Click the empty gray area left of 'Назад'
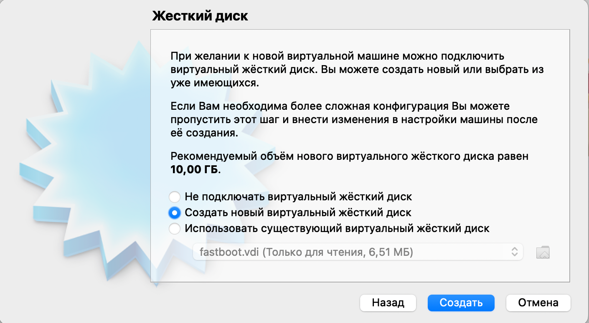 tap(251, 303)
